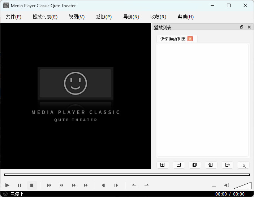Open the 视图(V) menu
This screenshot has width=254, height=197.
(x=77, y=17)
